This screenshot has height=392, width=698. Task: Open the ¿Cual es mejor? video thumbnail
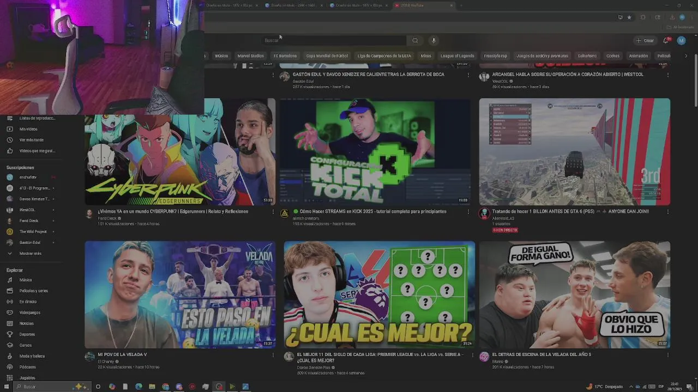[380, 295]
